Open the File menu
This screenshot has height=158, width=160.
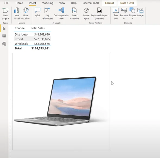pos(6,3)
